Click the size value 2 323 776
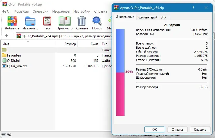Screen dimensions: 215x138 tap(69, 66)
